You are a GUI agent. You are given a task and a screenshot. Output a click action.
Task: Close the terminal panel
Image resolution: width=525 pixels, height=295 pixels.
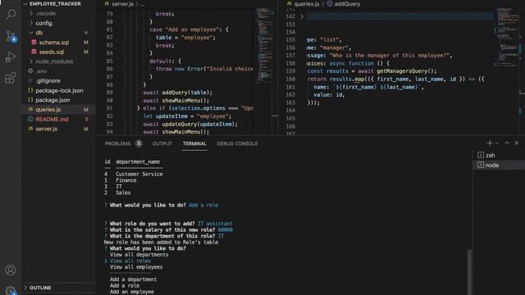(x=517, y=143)
